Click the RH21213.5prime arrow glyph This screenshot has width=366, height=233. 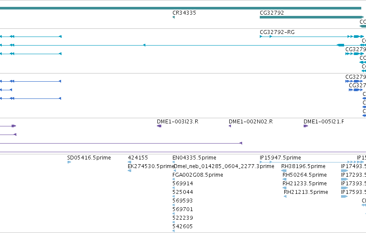tap(285, 196)
